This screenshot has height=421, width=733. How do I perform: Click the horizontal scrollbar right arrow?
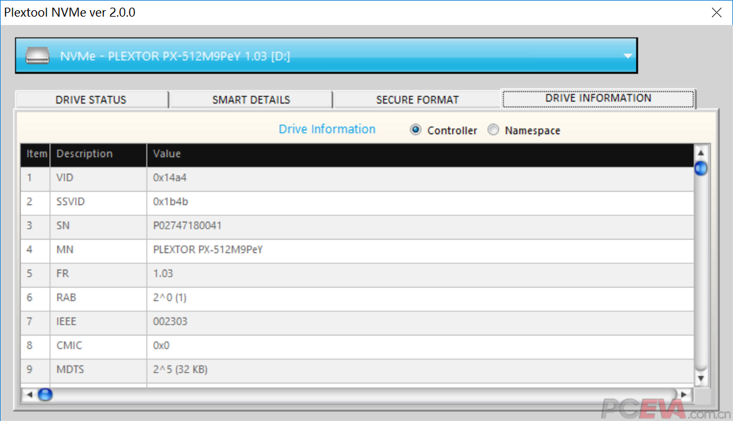point(684,394)
